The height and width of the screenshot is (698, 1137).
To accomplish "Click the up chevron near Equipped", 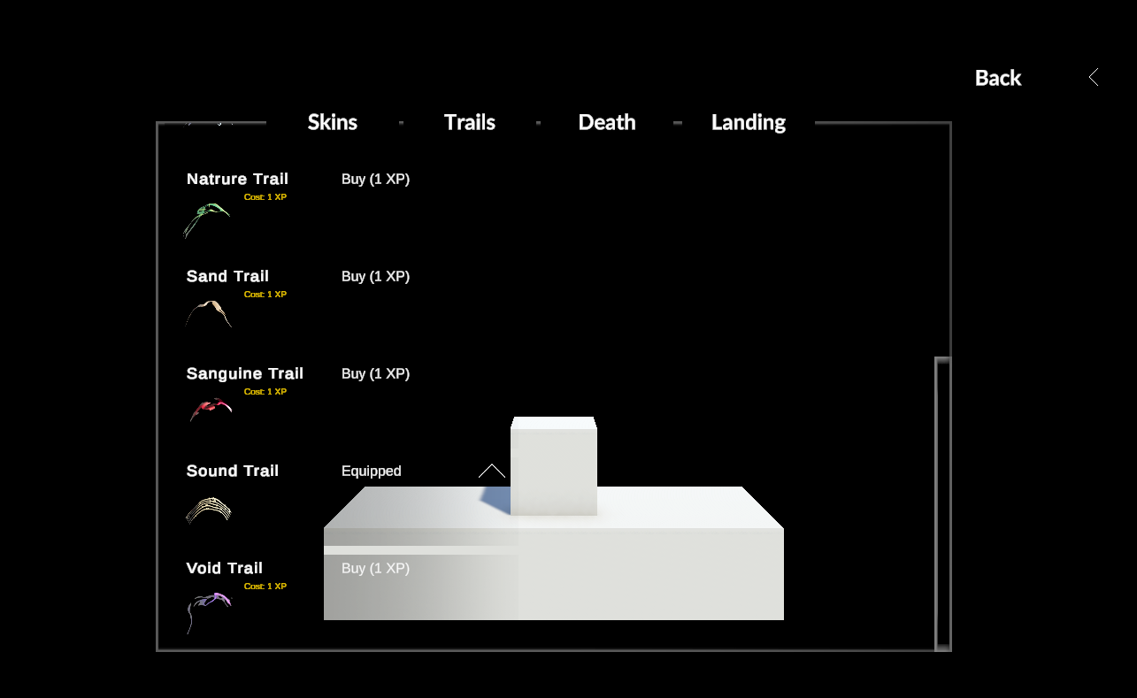I will point(492,471).
